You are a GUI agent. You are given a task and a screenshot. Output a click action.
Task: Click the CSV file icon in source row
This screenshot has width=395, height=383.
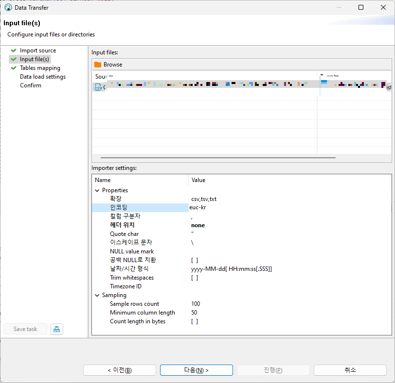pyautogui.click(x=98, y=88)
